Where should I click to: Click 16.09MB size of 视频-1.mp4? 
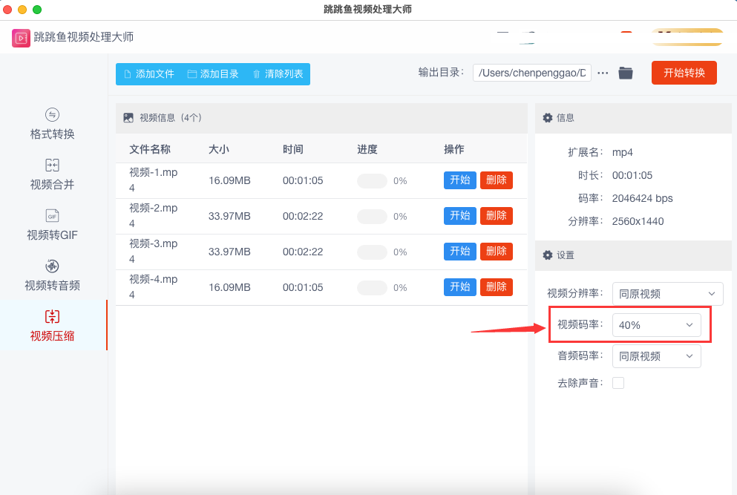click(229, 180)
